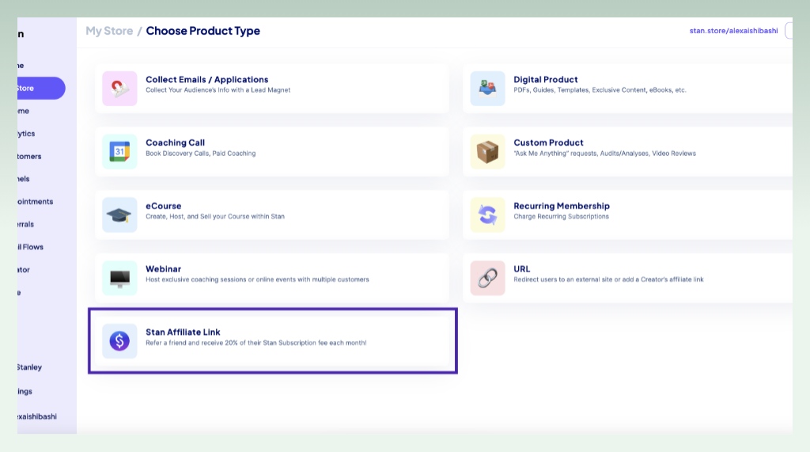Pick the Webinar product title
Image resolution: width=810 pixels, height=452 pixels.
point(163,269)
